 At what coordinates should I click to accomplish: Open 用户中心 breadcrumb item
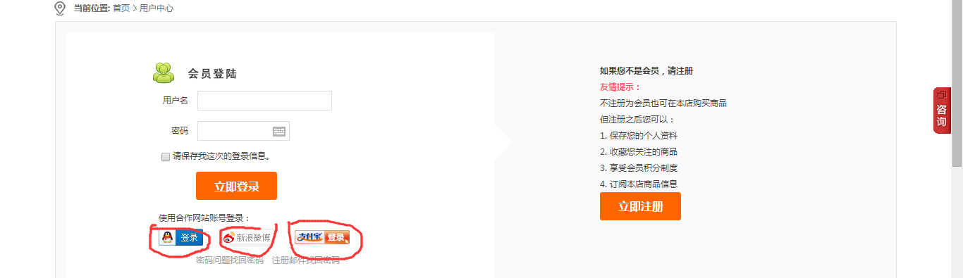157,8
